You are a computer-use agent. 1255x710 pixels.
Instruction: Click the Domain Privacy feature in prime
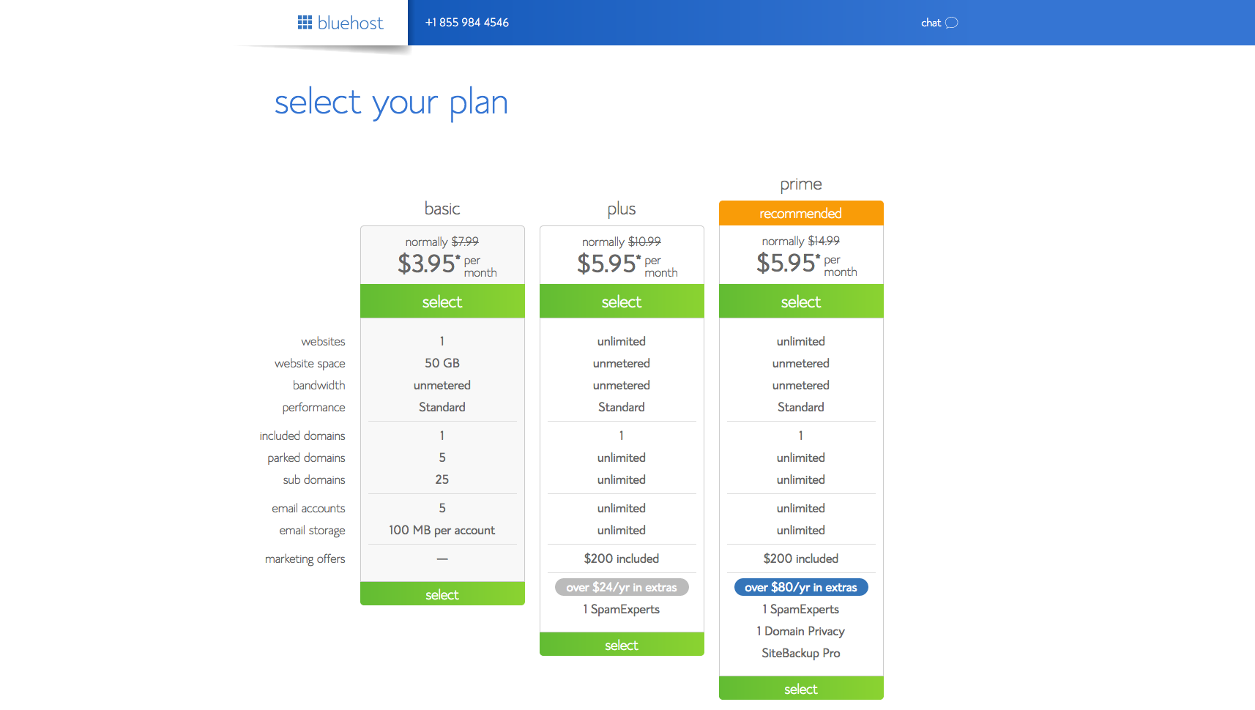coord(801,631)
